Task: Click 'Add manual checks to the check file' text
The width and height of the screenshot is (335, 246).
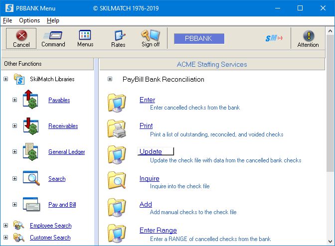Action: (193, 212)
